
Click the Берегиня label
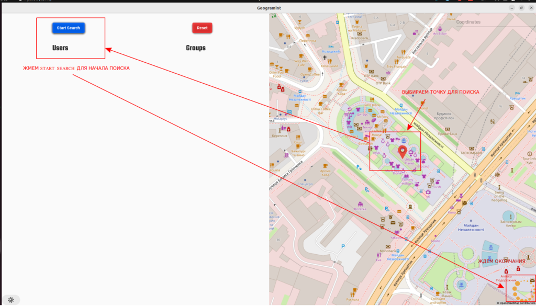coord(280,136)
